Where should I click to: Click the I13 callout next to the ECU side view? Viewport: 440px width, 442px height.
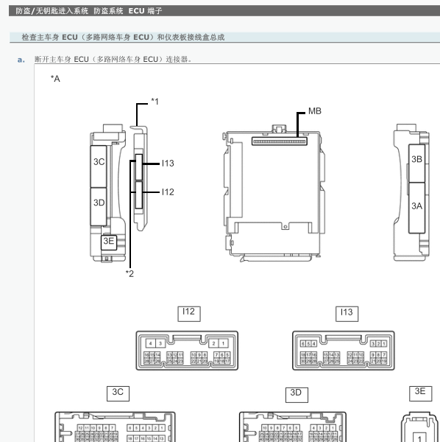pos(168,164)
